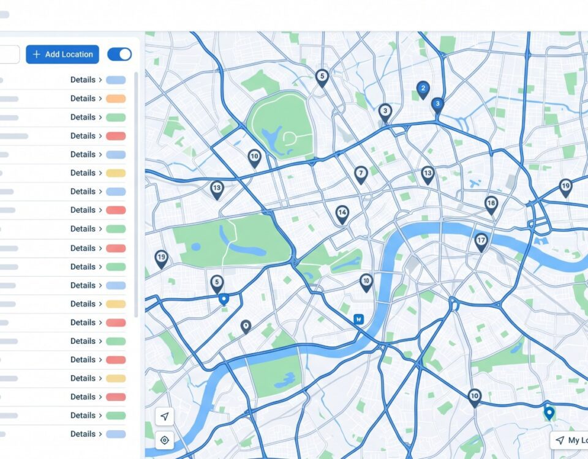This screenshot has width=588, height=459.
Task: Select marker 5 above the blue pin
Action: (x=217, y=283)
